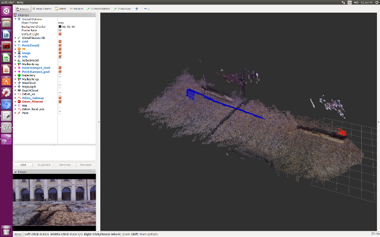Disable the PointCloud2 display checkbox
The width and height of the screenshot is (380, 237).
tap(60, 45)
